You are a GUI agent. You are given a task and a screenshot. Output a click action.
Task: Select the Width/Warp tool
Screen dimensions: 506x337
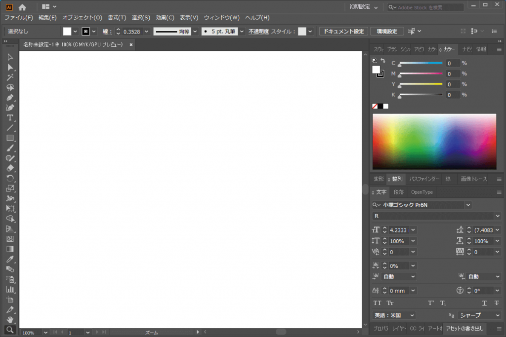click(10, 198)
